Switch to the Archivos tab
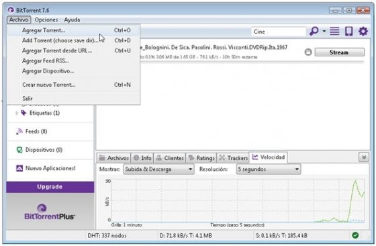 pos(114,158)
